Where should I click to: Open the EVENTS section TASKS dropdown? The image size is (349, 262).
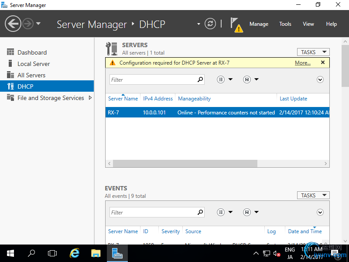click(x=313, y=195)
